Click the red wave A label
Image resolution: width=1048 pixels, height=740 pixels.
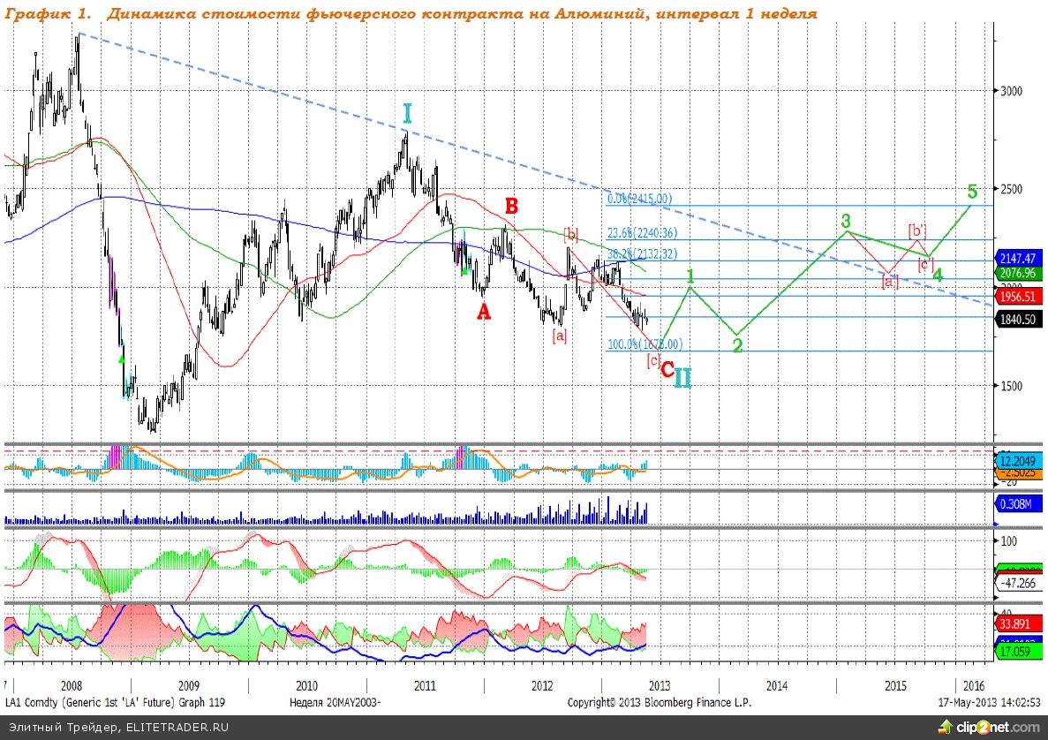(483, 312)
